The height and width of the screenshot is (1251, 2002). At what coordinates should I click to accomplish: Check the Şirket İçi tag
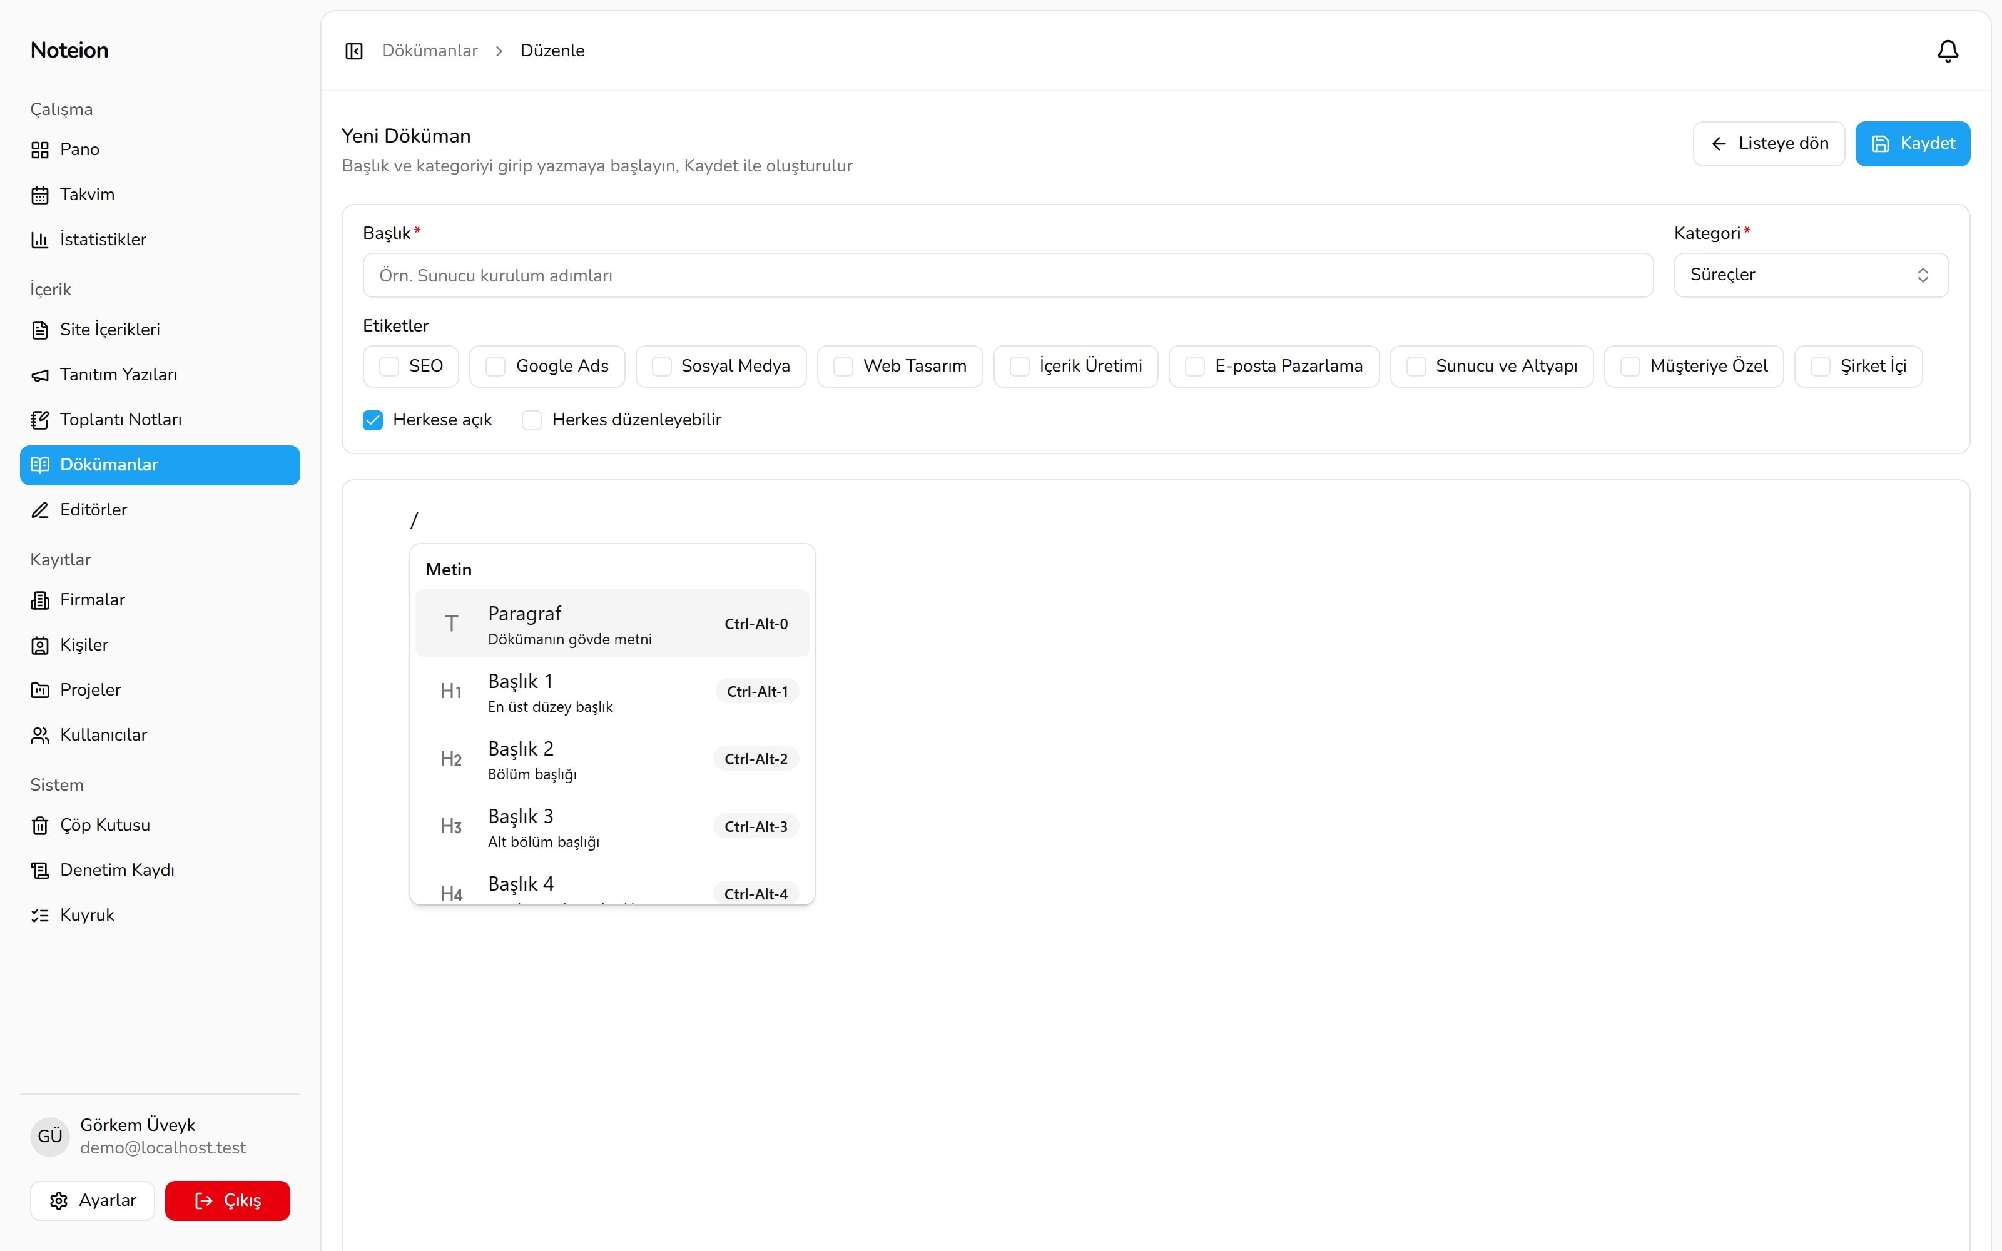[x=1821, y=367]
